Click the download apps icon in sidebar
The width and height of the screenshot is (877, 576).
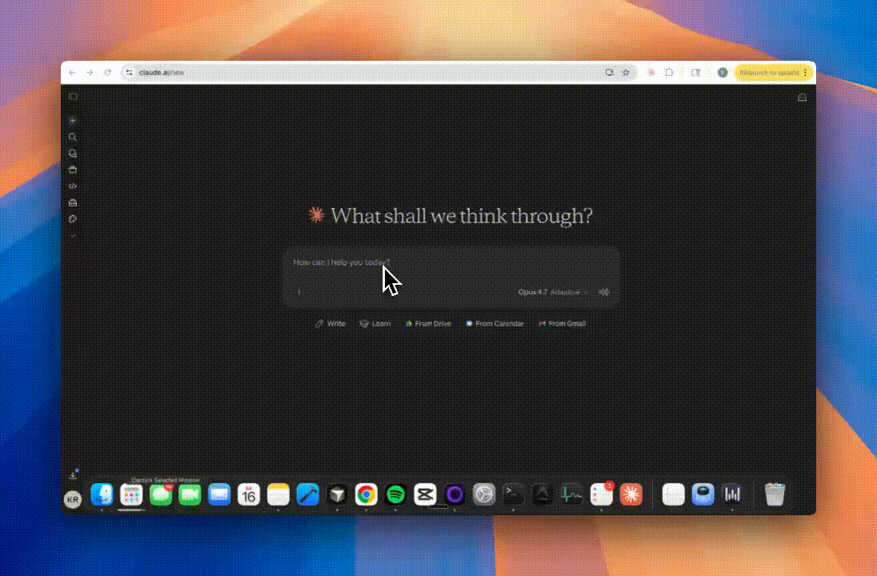pyautogui.click(x=73, y=474)
